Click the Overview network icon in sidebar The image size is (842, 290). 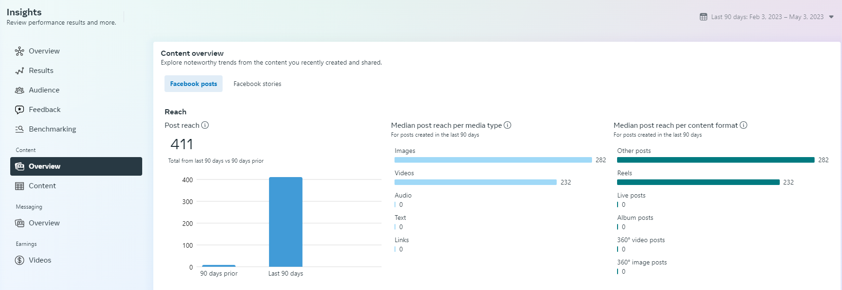click(20, 51)
